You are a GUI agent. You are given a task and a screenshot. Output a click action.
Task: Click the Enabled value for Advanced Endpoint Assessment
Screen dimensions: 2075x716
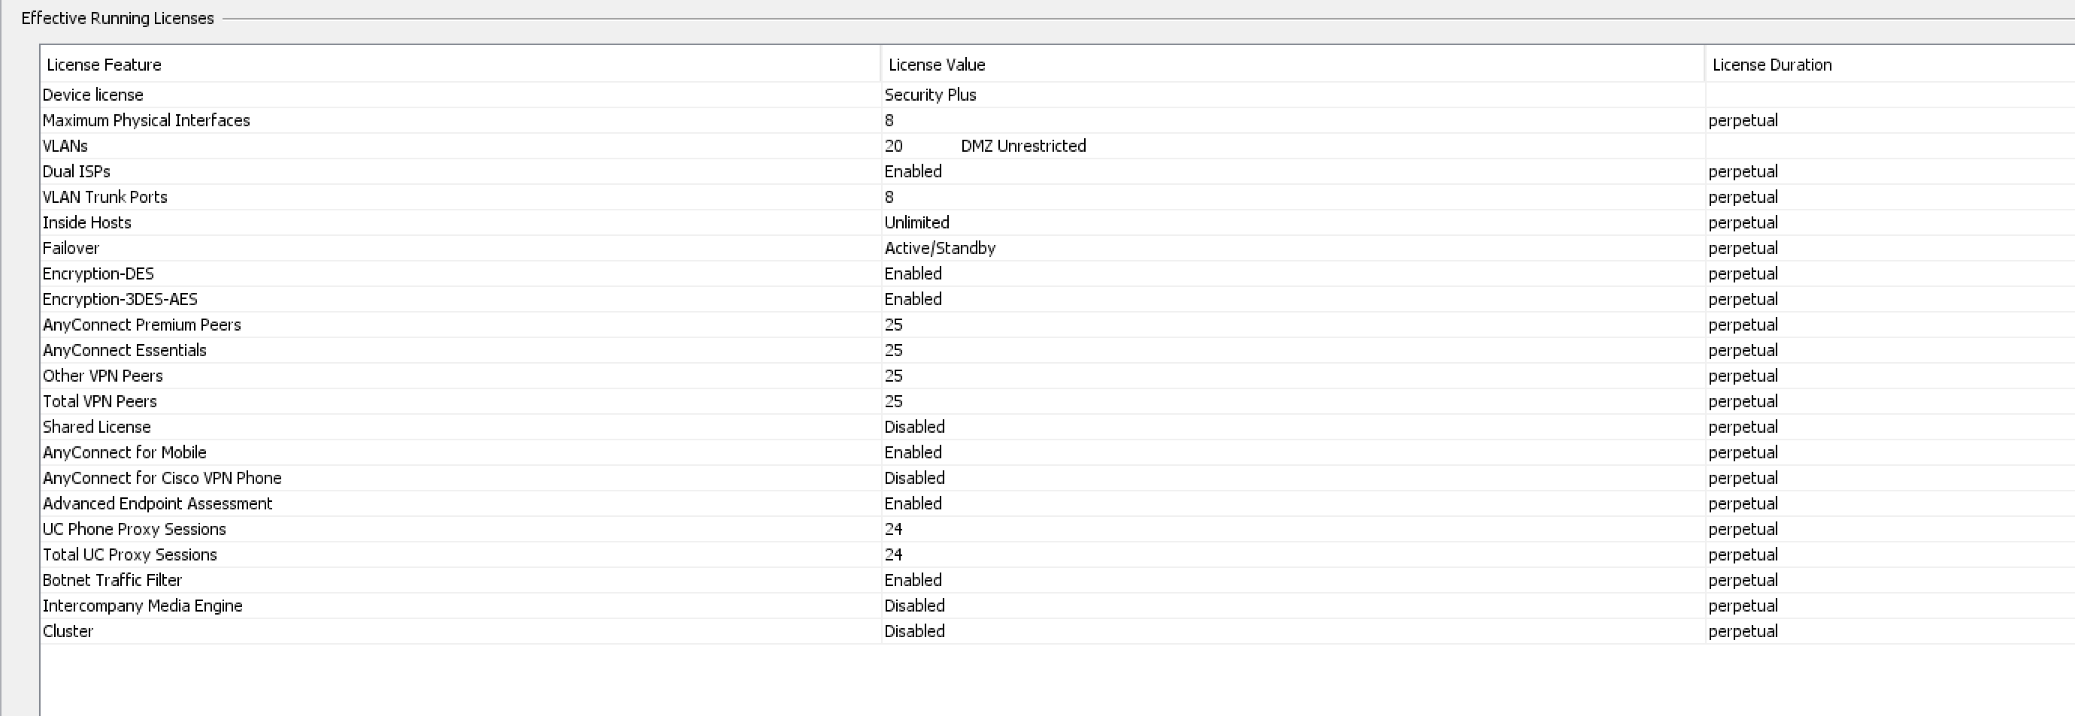pos(913,503)
